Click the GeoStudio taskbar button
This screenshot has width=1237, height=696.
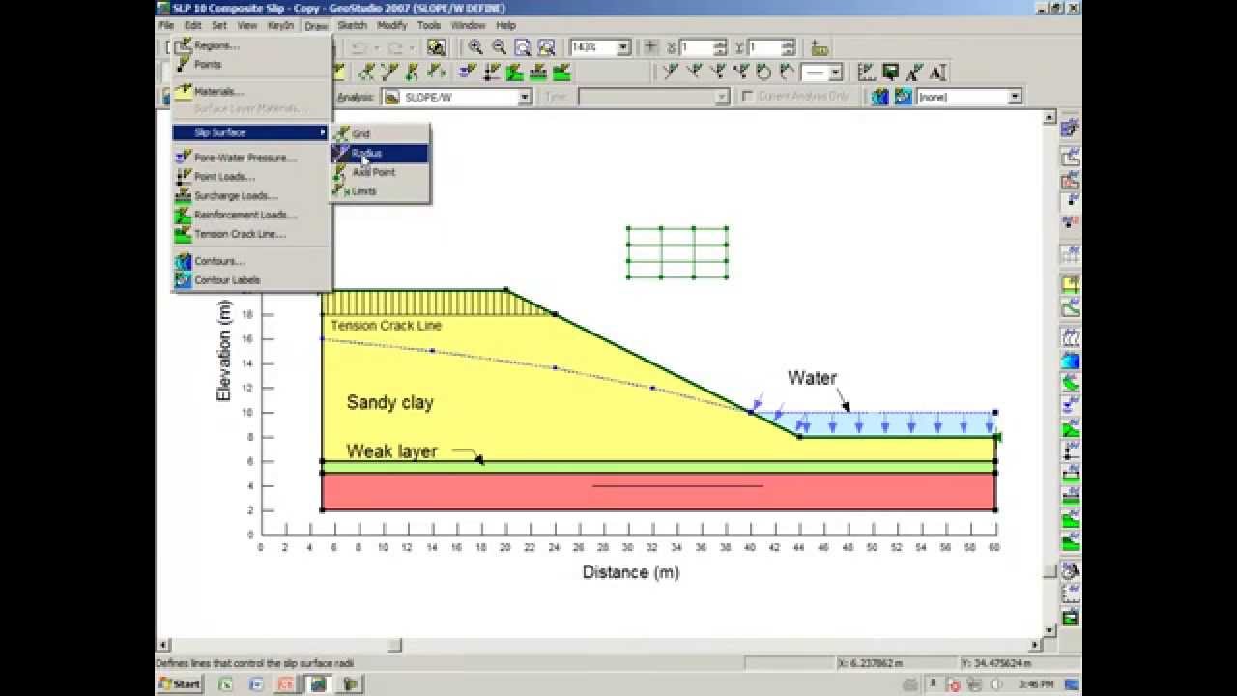[317, 683]
